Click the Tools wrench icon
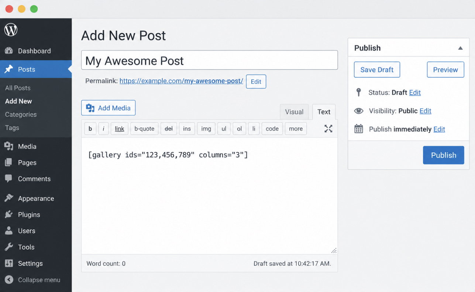475x292 pixels. pyautogui.click(x=9, y=247)
